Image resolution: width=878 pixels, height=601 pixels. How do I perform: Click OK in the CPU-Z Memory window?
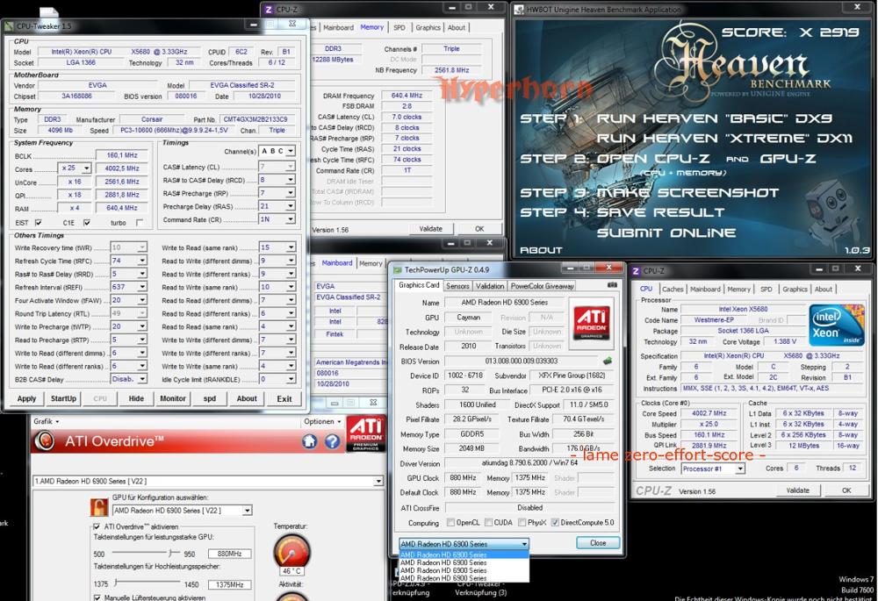click(x=479, y=229)
